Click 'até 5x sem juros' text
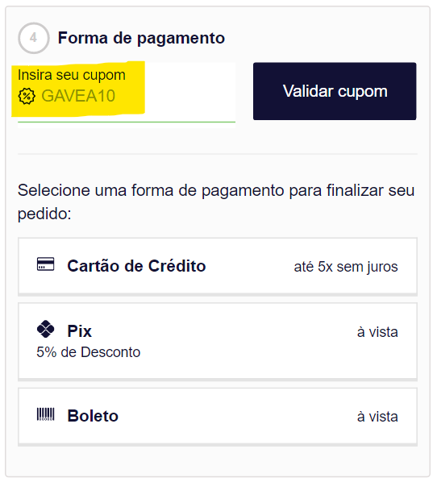 coord(346,267)
